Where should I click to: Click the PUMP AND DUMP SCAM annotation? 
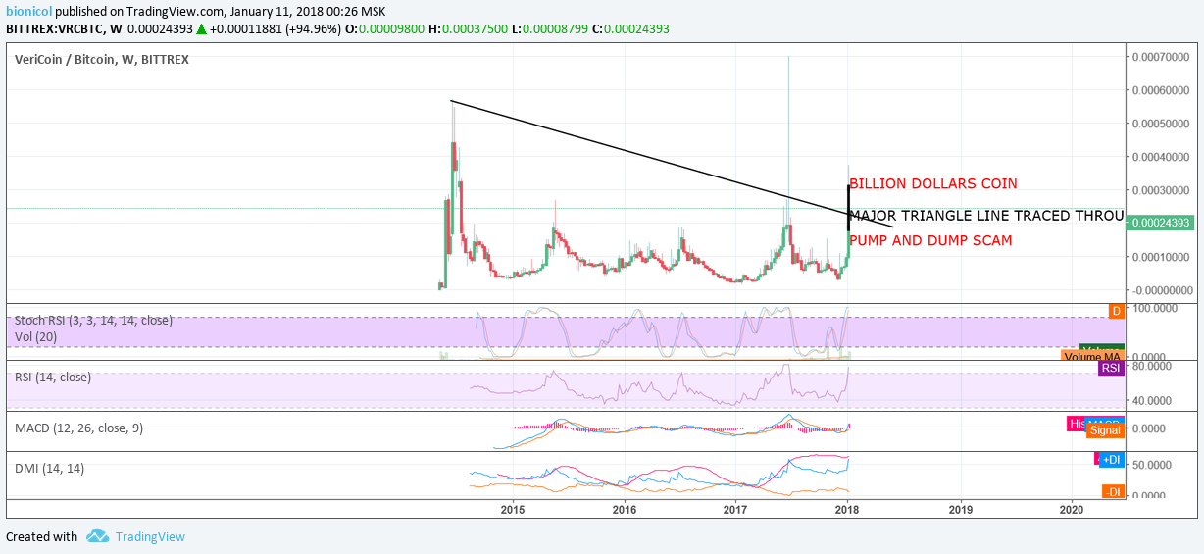click(x=930, y=240)
